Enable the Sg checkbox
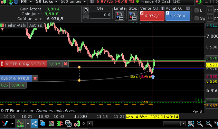 [x=197, y=18]
